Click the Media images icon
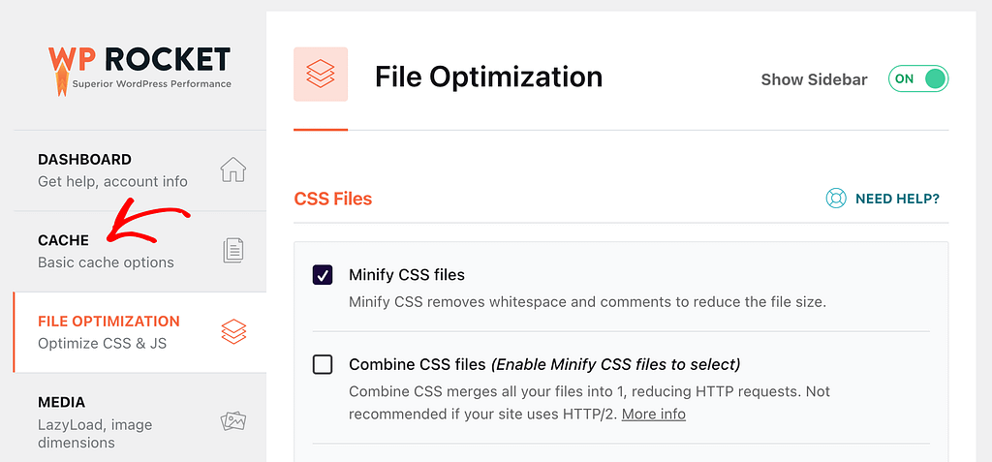Viewport: 992px width, 462px height. pyautogui.click(x=232, y=421)
